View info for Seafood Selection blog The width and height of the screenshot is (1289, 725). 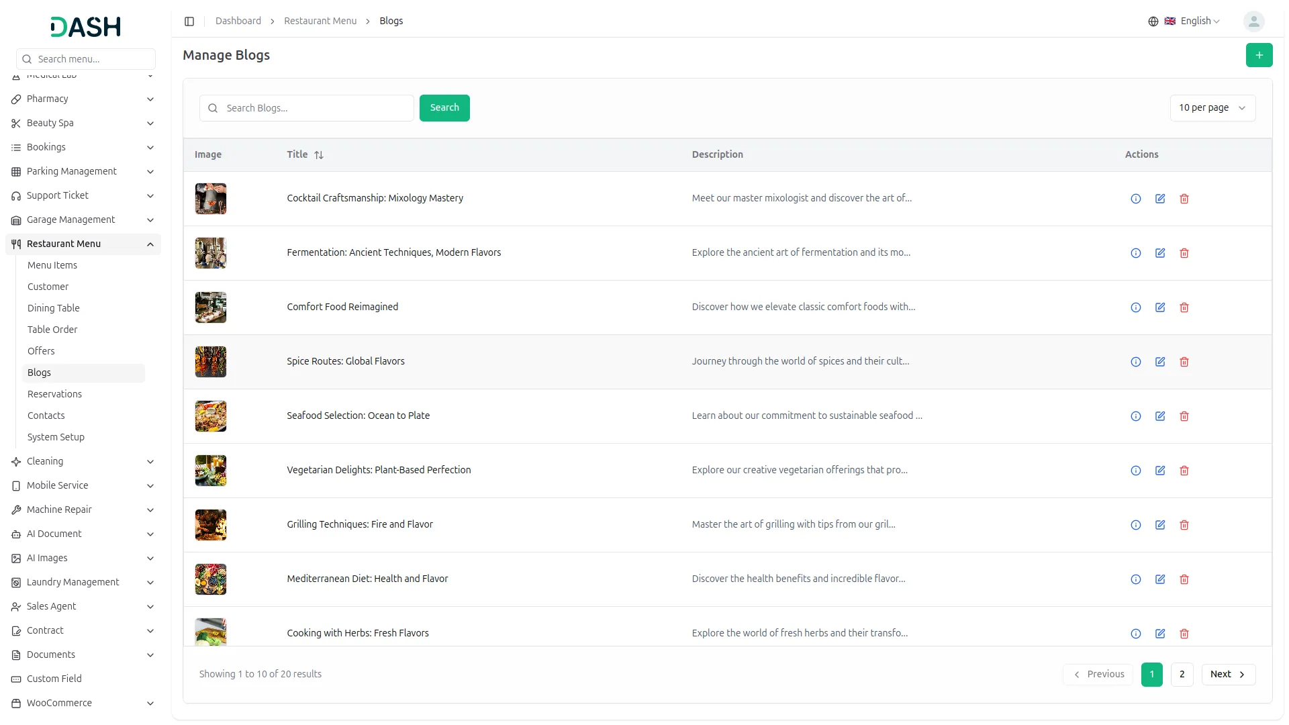[x=1135, y=416]
